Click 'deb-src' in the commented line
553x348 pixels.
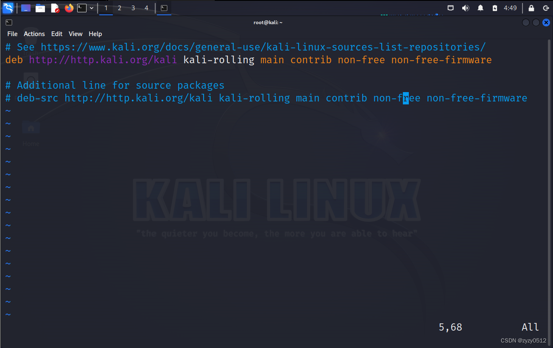(x=38, y=98)
